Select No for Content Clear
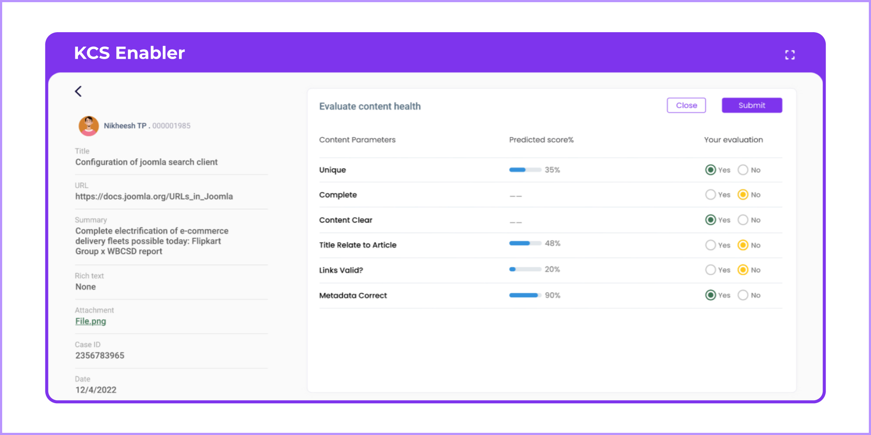This screenshot has width=871, height=435. (743, 220)
